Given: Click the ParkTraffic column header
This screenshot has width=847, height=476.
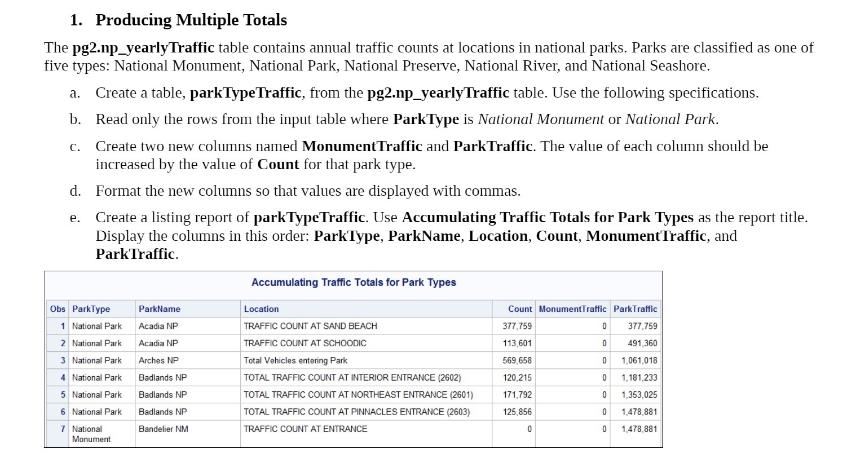Looking at the screenshot, I should pos(635,309).
